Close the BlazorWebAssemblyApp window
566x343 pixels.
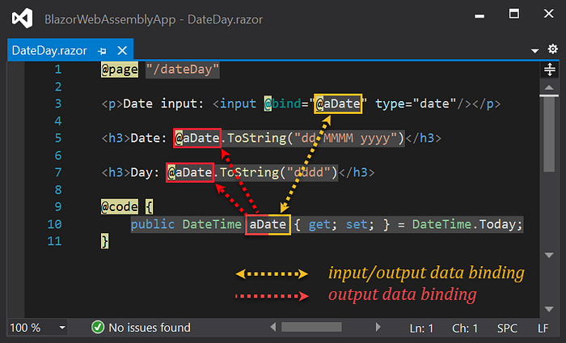[x=549, y=14]
